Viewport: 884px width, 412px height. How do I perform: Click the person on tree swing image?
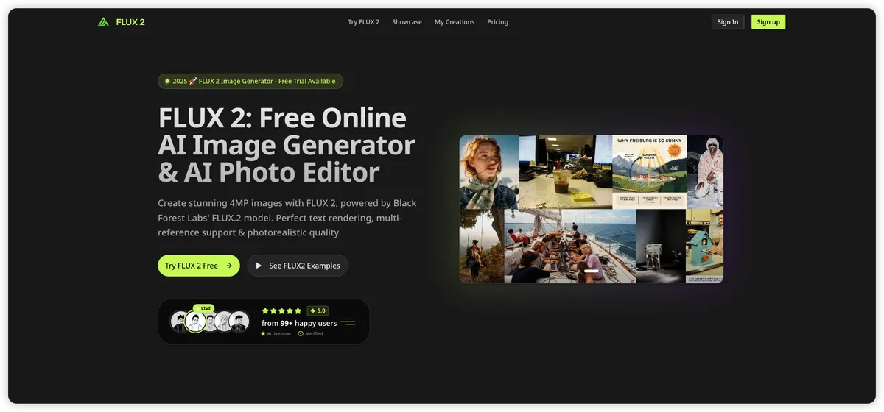coord(482,246)
